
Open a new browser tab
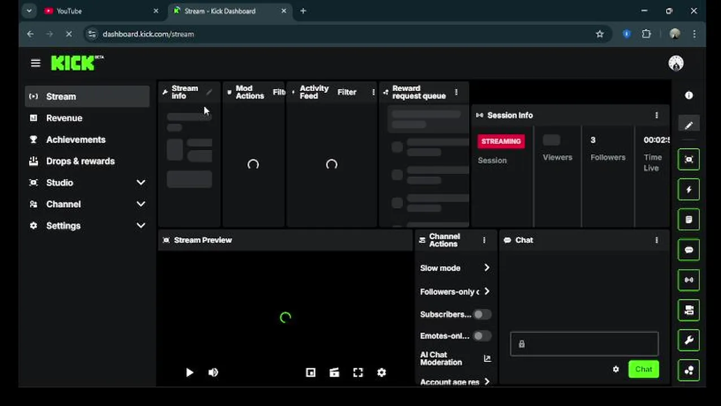(x=303, y=11)
